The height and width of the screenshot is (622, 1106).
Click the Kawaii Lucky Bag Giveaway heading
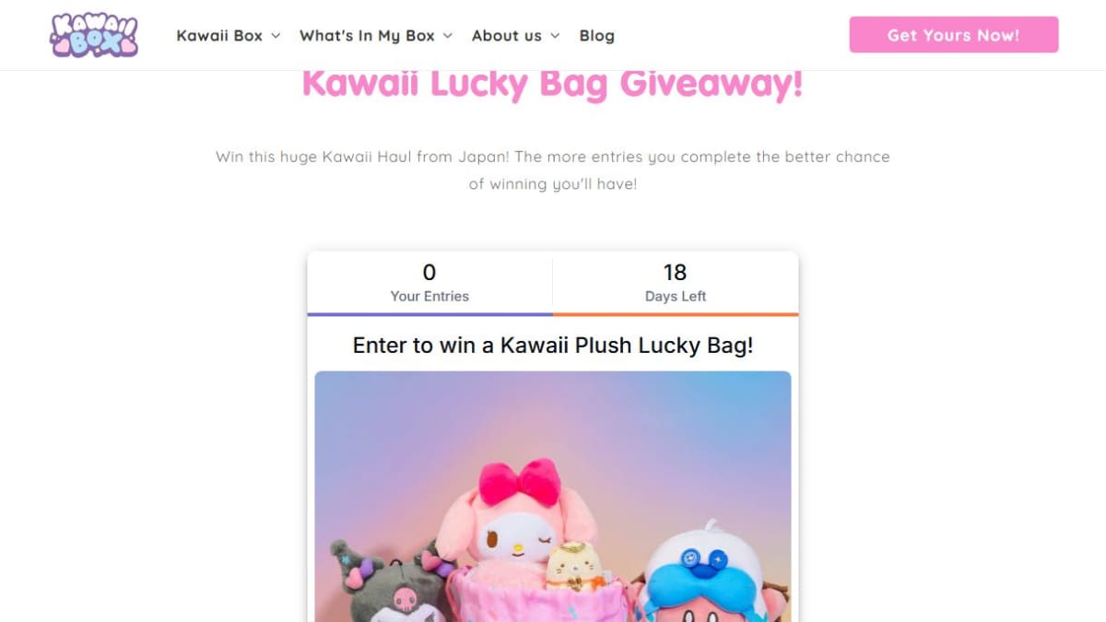[x=553, y=84]
